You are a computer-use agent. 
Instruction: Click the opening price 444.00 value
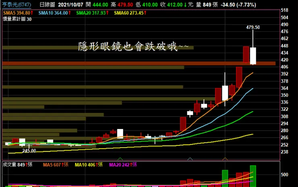100,5
